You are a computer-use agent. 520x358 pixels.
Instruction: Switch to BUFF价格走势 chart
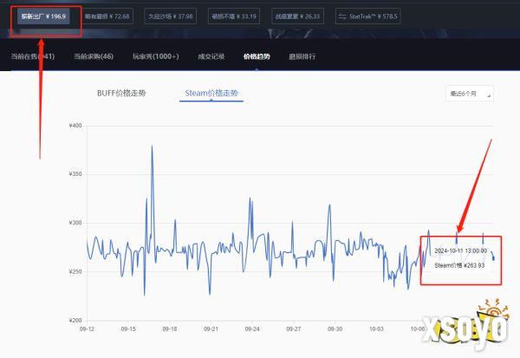click(121, 94)
